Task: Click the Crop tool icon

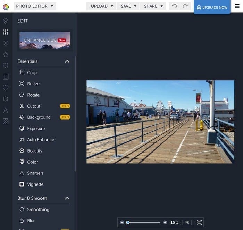Action: (x=22, y=72)
